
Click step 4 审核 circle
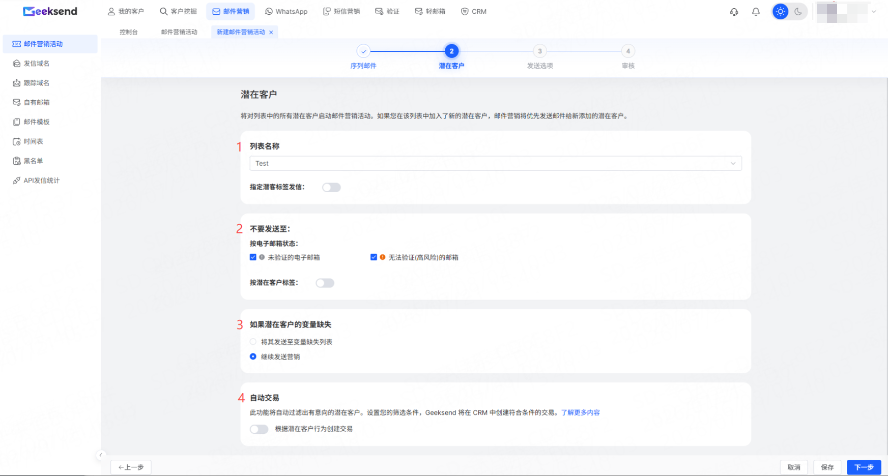pyautogui.click(x=628, y=51)
